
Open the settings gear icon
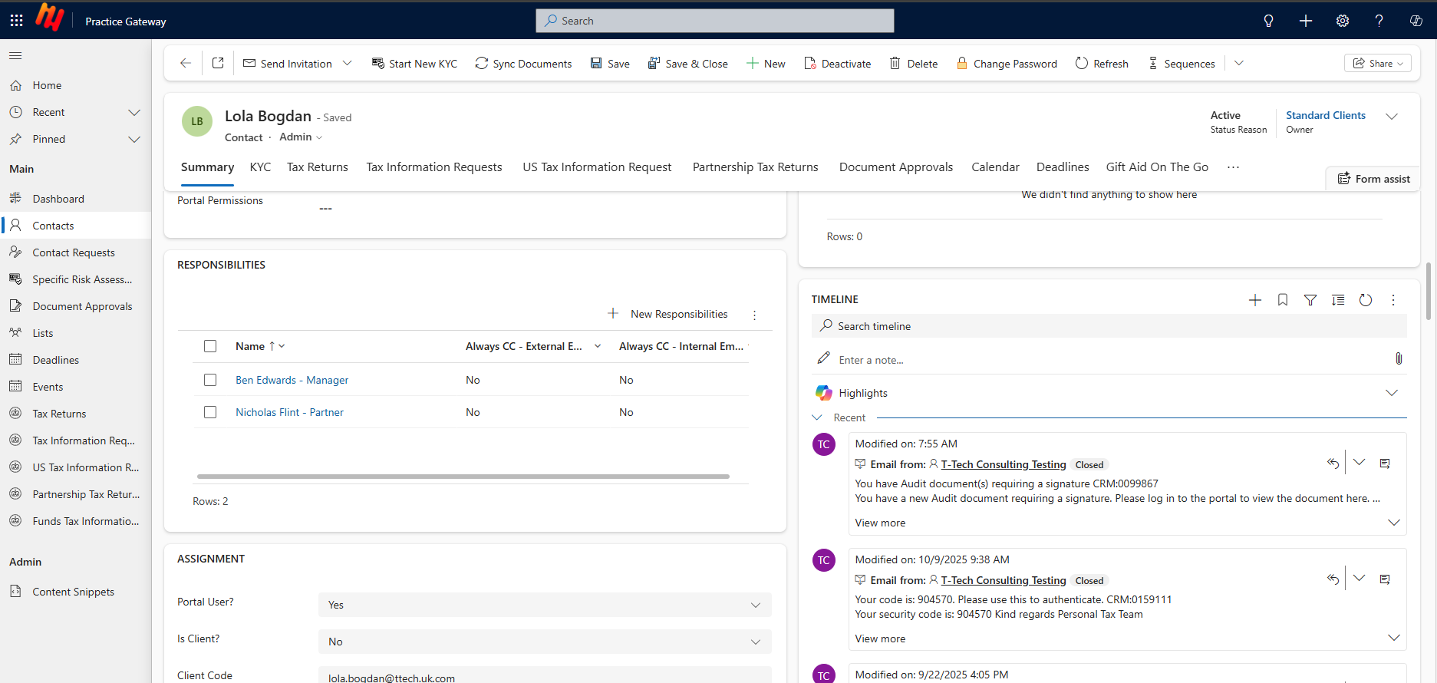pyautogui.click(x=1343, y=21)
